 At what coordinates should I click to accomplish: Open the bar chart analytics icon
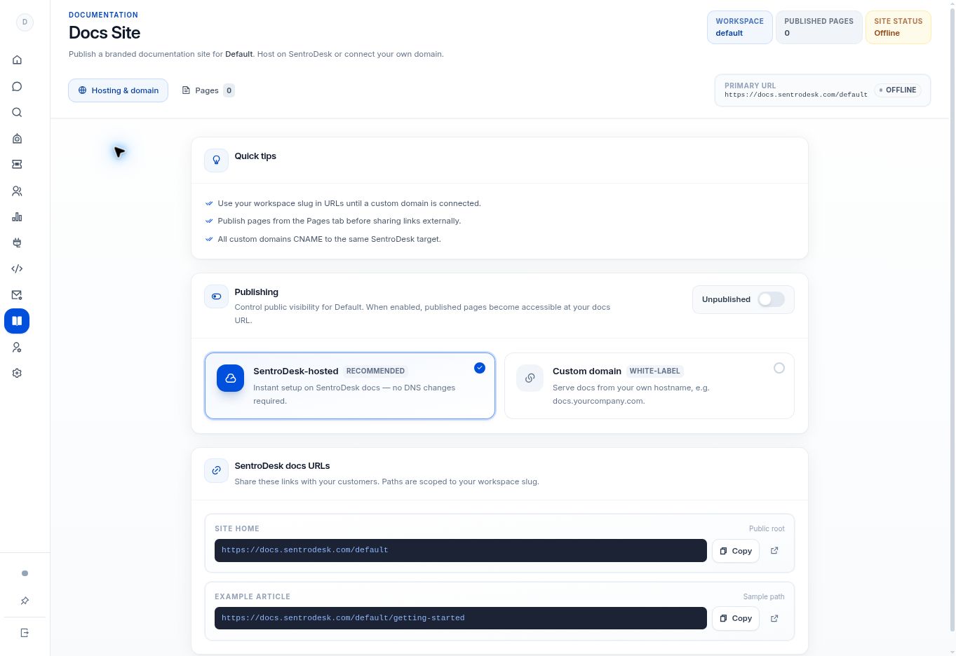coord(17,217)
